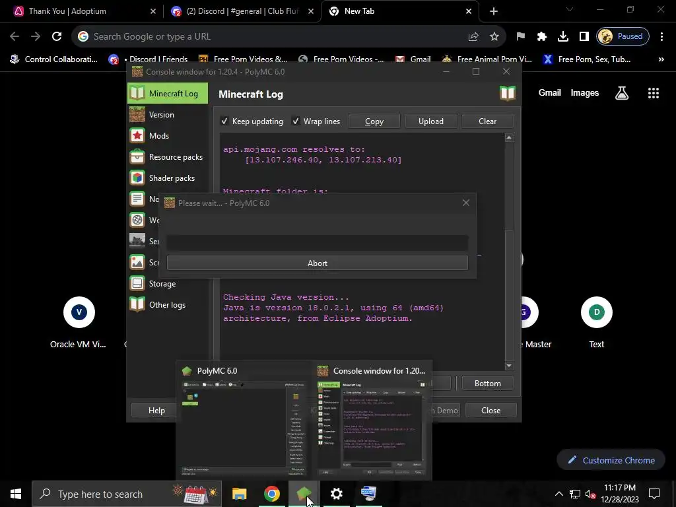Screen dimensions: 676x507
Task: Expand bookmarks bar overflow chevron
Action: (x=661, y=59)
